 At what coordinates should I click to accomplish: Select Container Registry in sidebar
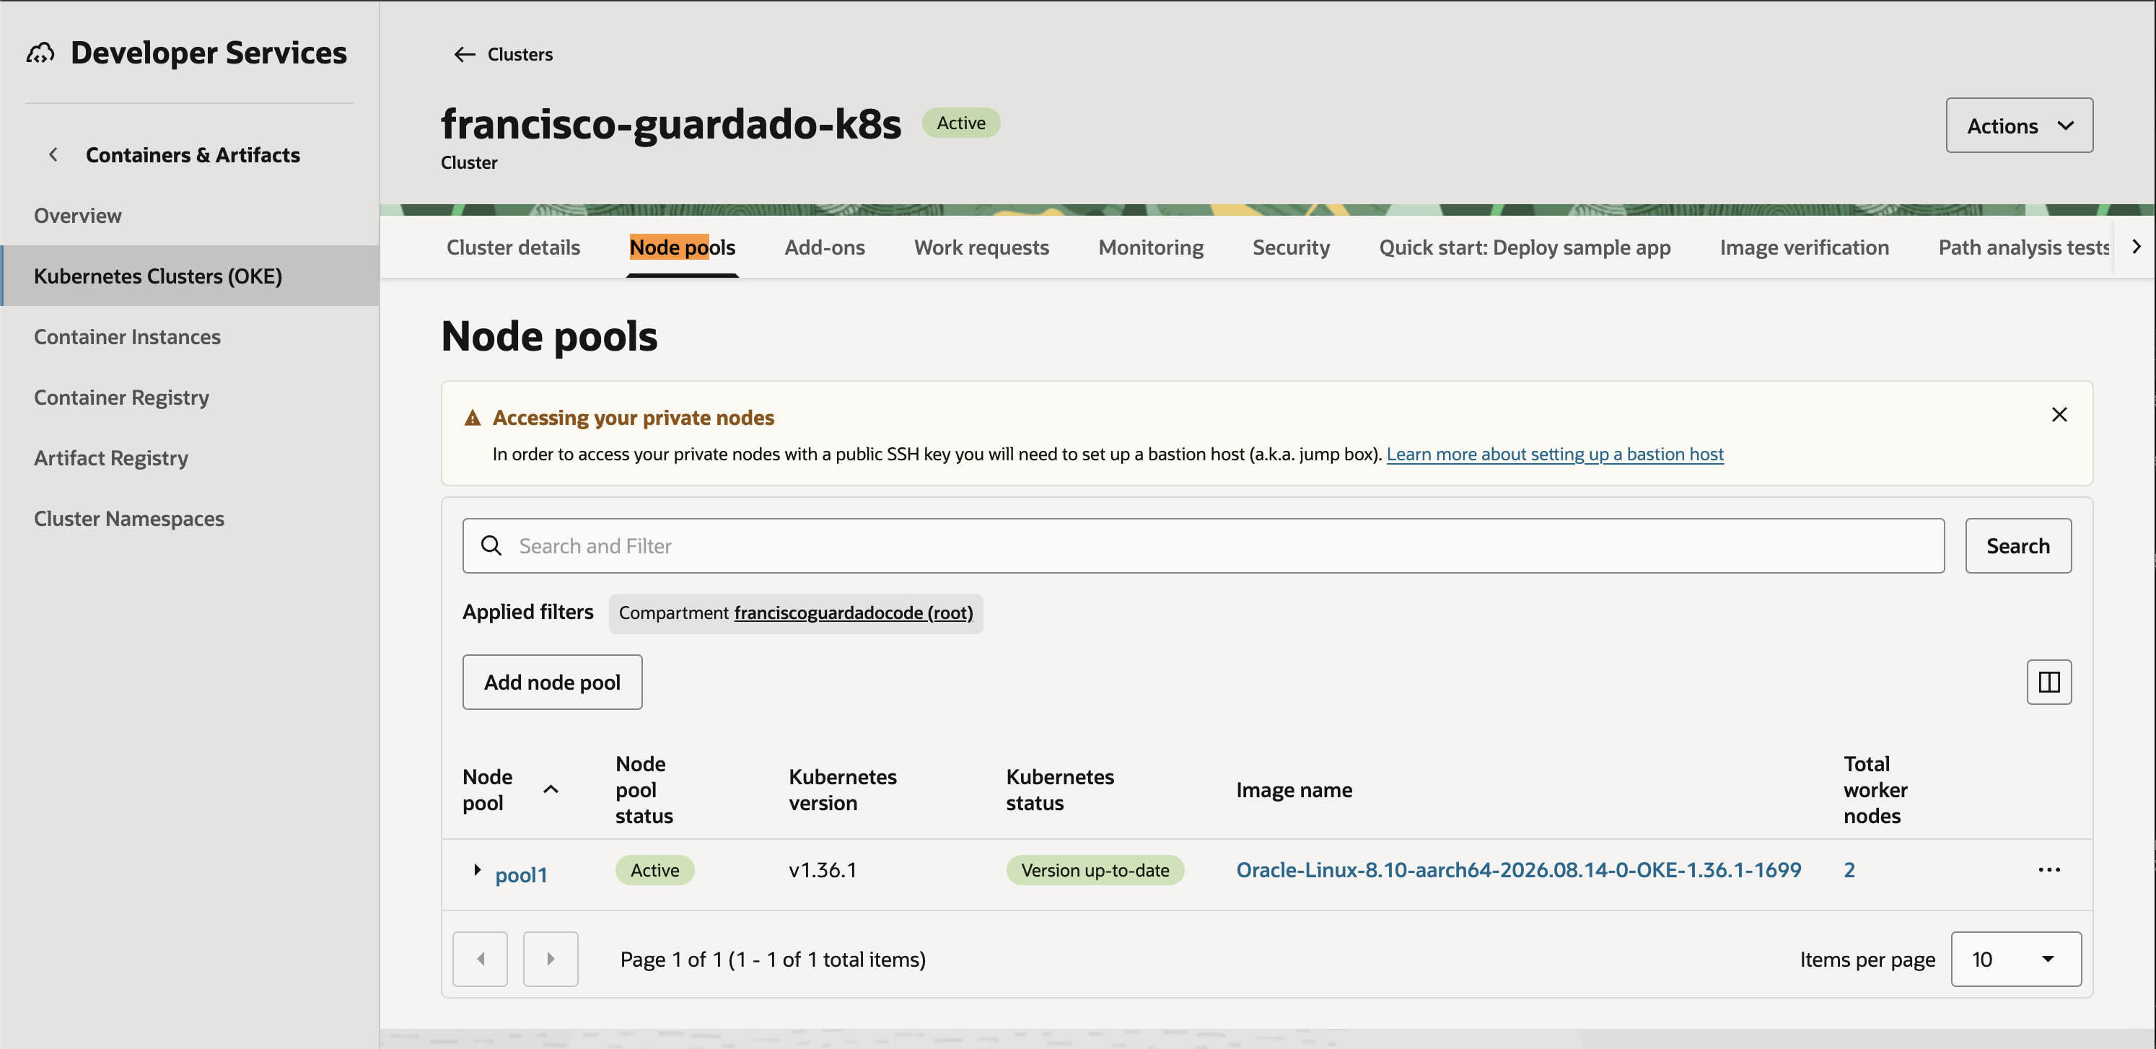click(x=121, y=398)
